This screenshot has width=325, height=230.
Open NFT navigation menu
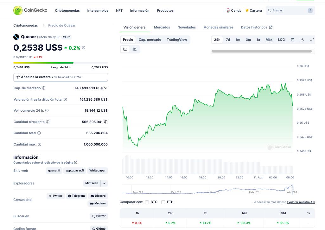pyautogui.click(x=119, y=10)
